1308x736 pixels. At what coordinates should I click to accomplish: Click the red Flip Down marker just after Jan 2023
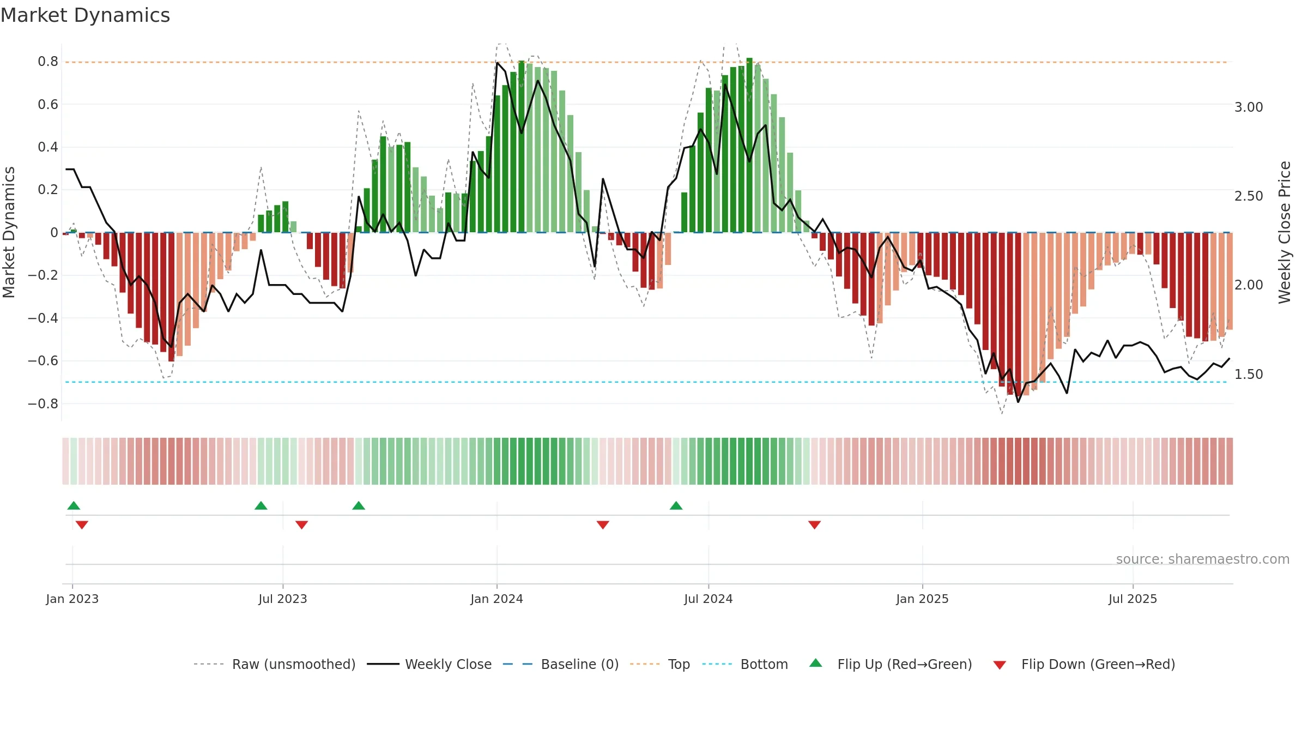tap(82, 525)
